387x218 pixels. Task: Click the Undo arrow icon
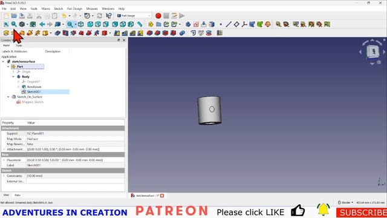tap(64, 16)
